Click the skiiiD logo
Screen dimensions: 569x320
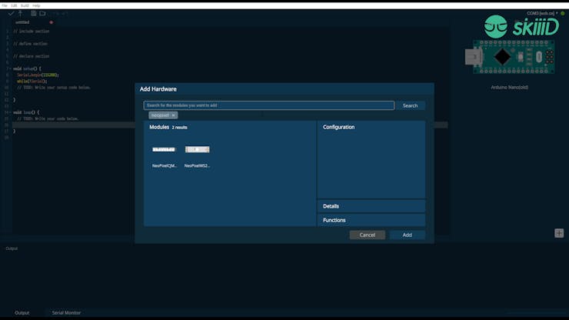(521, 27)
